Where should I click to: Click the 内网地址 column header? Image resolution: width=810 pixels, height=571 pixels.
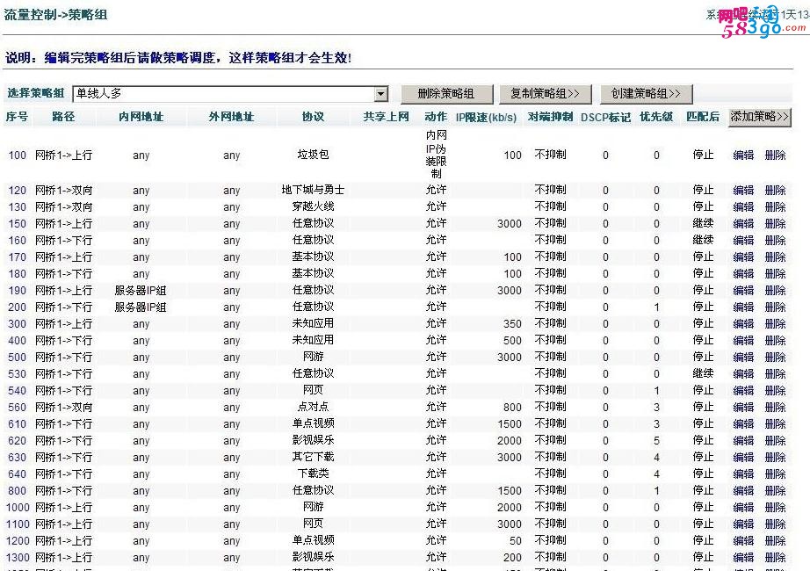[x=141, y=117]
